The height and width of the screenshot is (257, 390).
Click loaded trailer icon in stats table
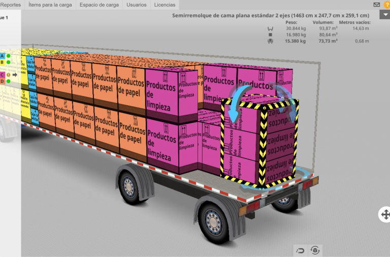click(270, 41)
